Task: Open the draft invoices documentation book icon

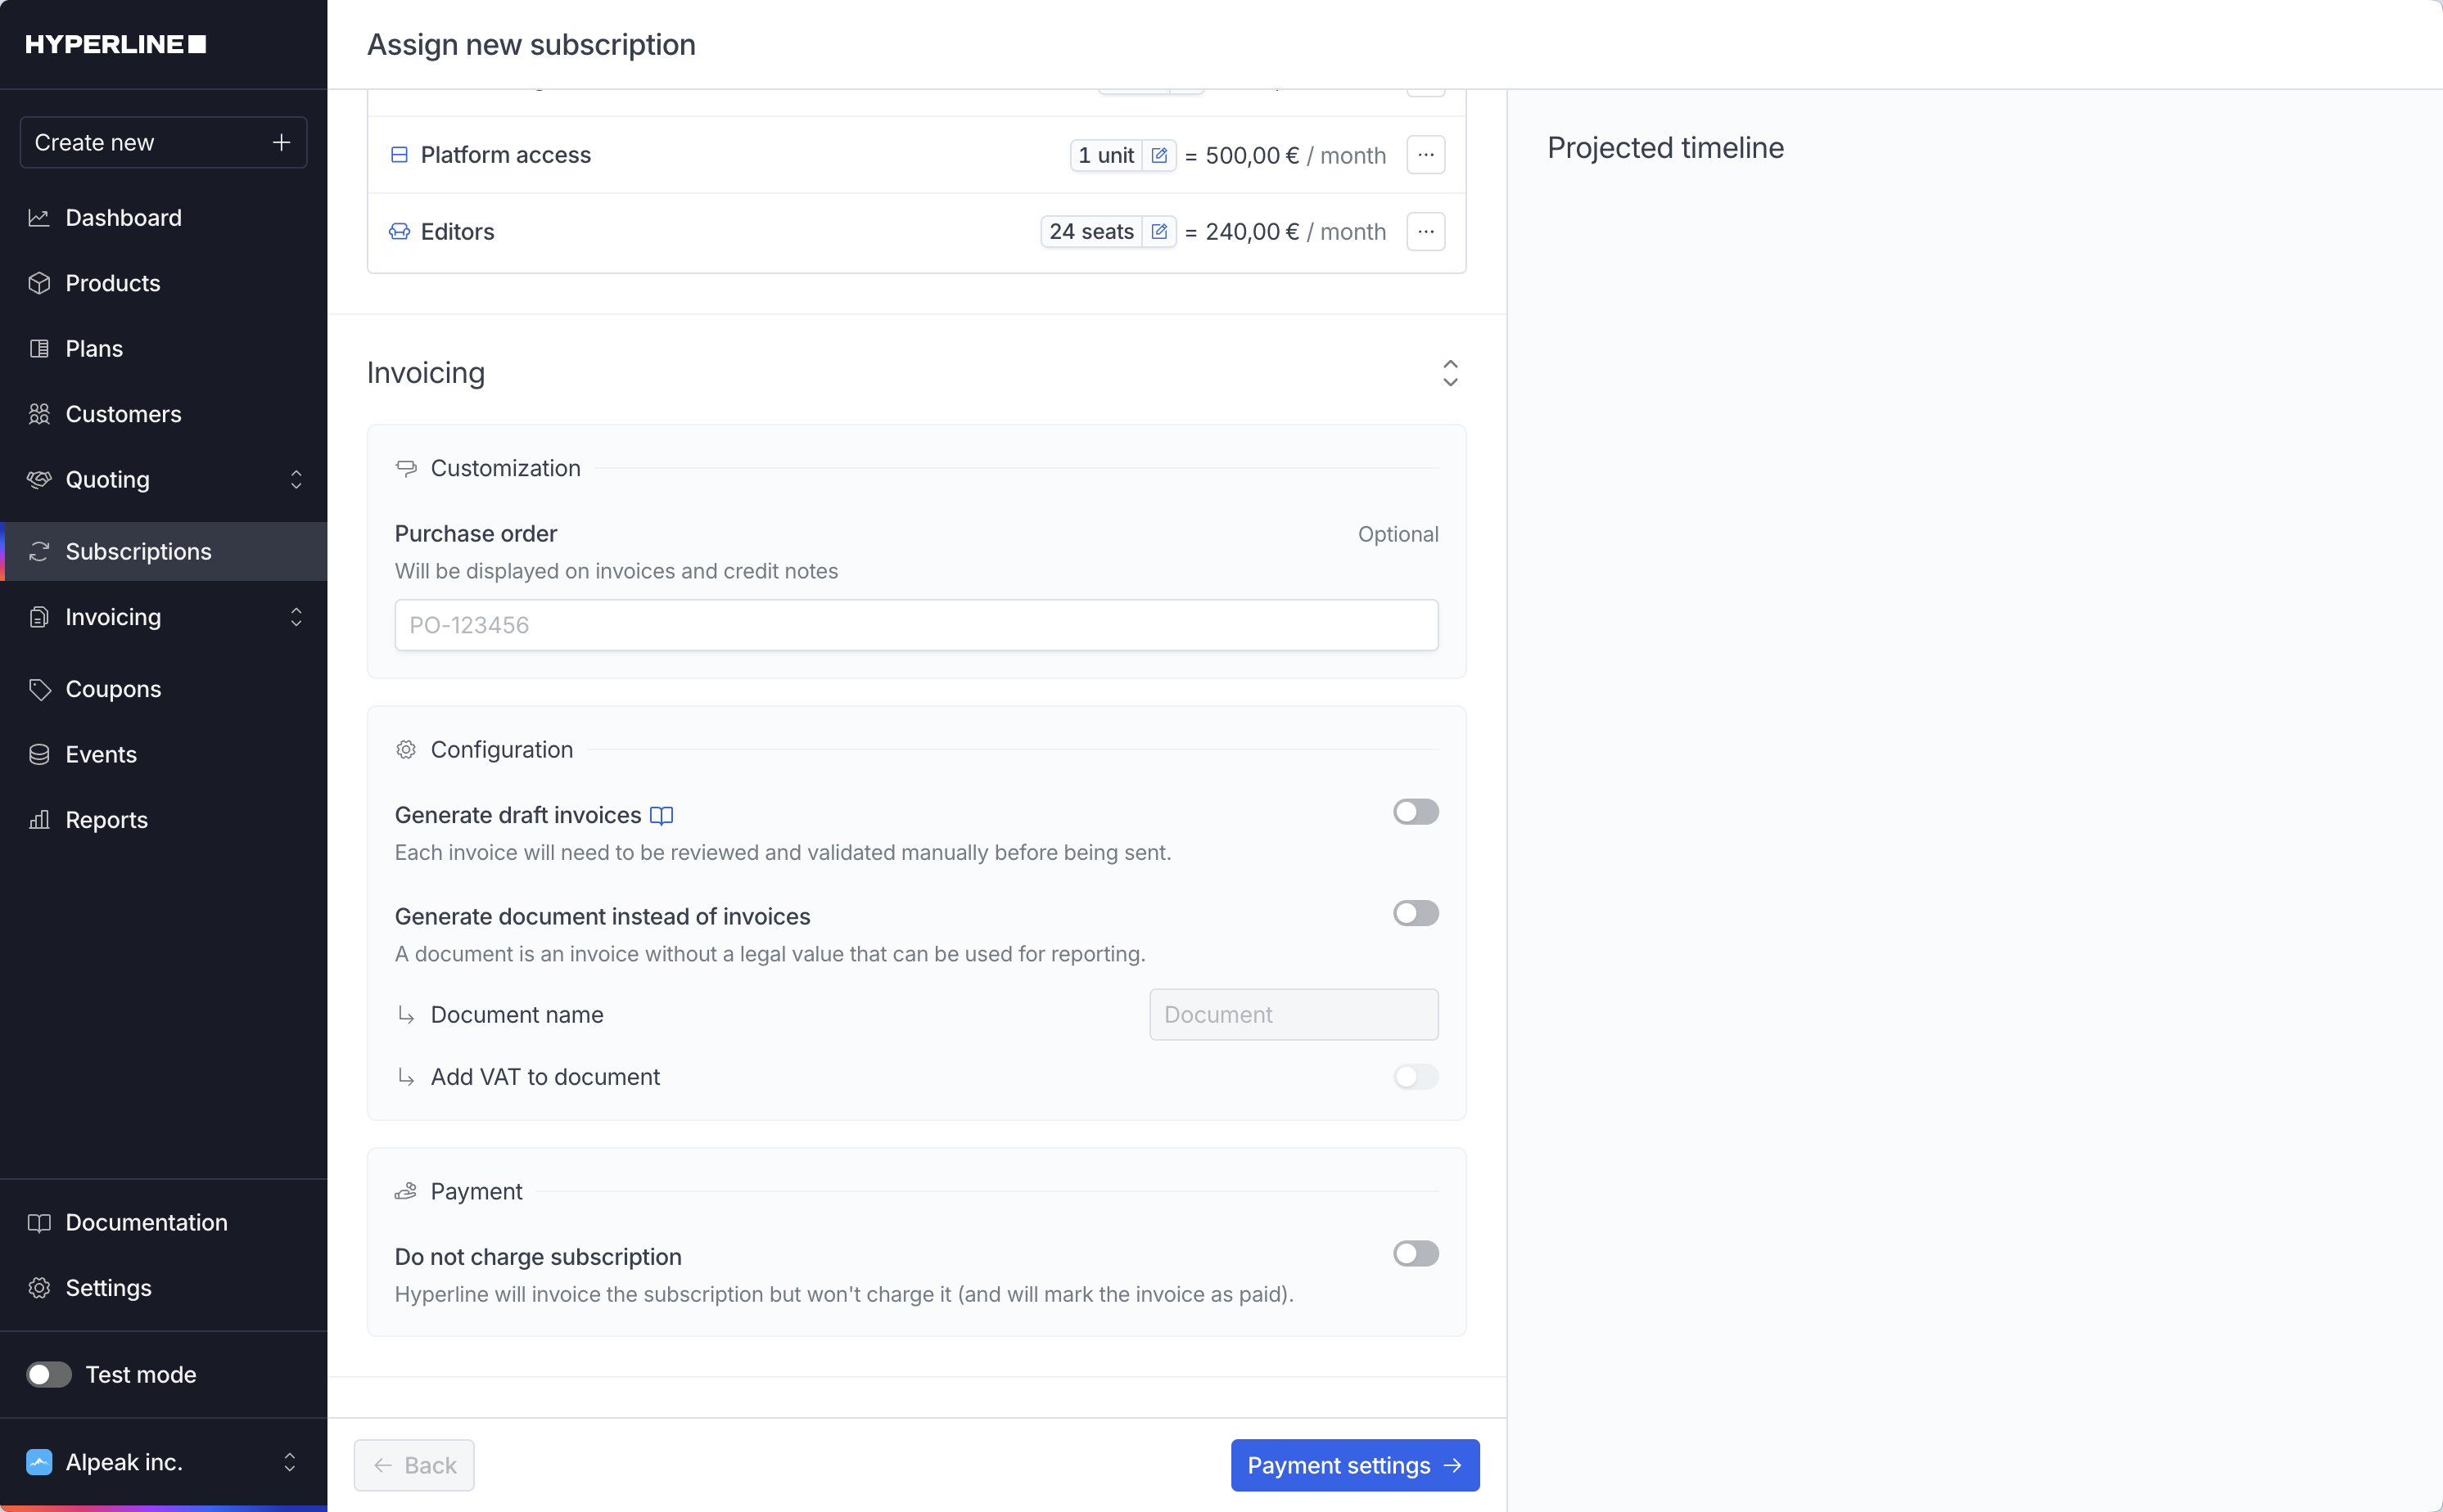Action: pos(662,816)
